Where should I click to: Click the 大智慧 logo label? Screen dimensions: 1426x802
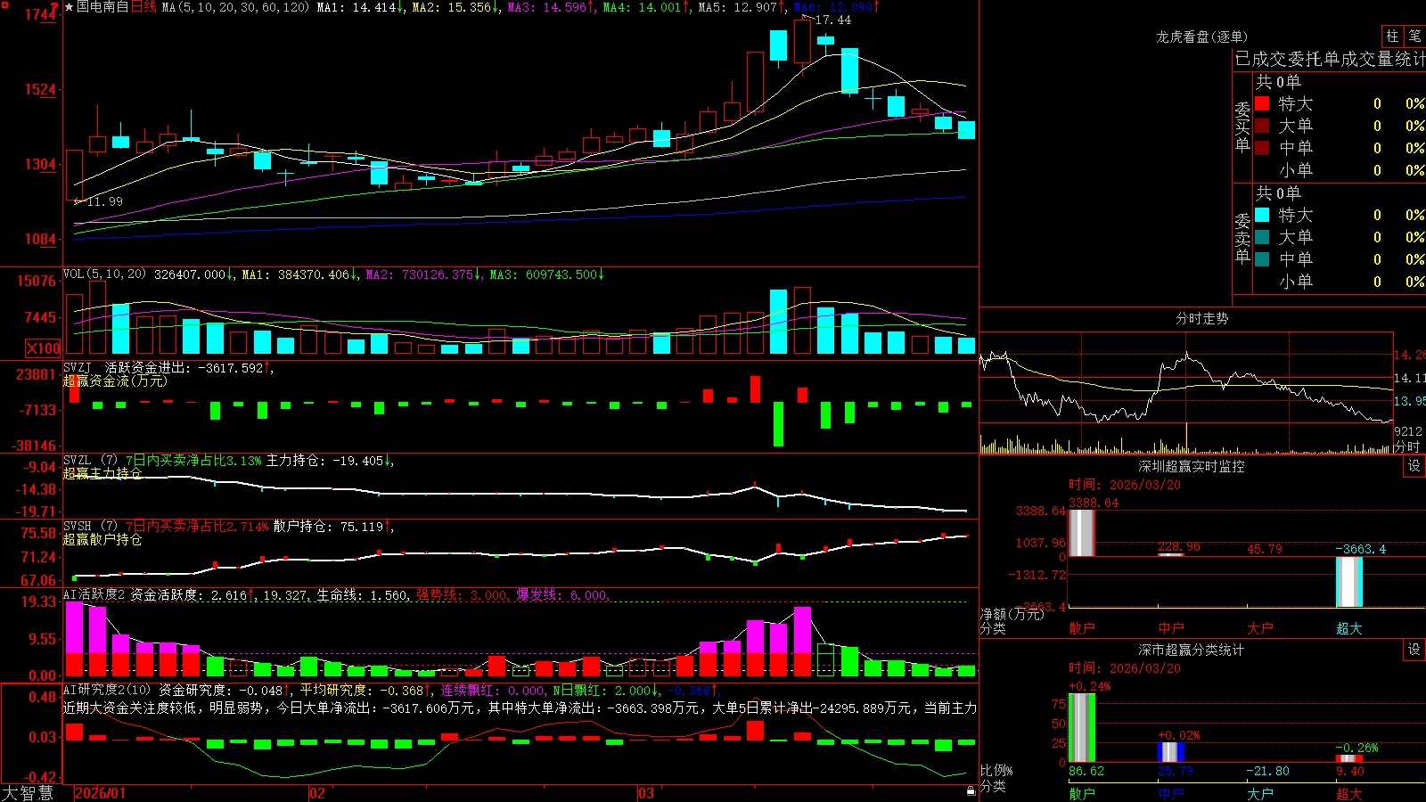28,793
